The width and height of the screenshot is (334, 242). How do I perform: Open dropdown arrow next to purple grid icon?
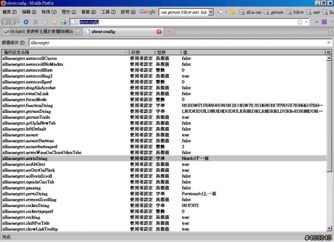pos(332,22)
